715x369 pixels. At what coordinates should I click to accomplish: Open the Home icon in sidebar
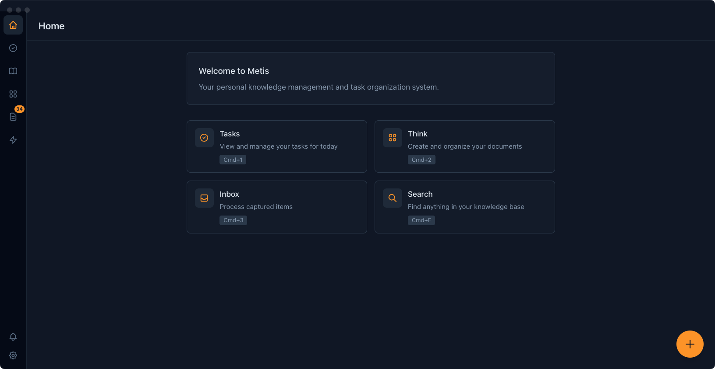coord(13,25)
